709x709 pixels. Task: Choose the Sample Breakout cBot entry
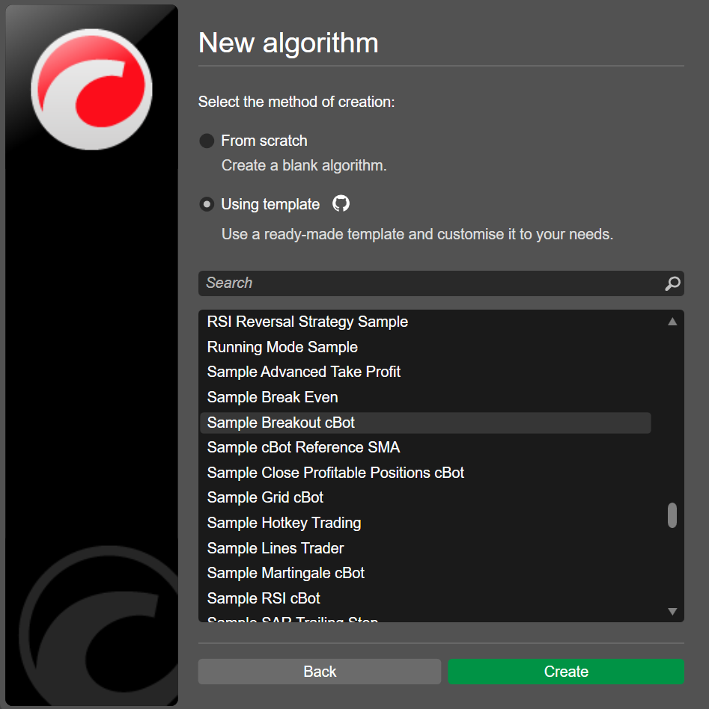281,423
